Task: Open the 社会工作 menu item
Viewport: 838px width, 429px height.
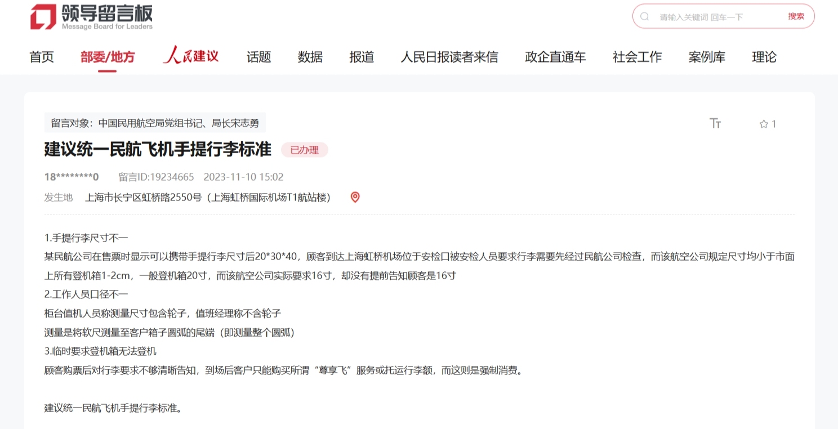Action: pyautogui.click(x=637, y=57)
